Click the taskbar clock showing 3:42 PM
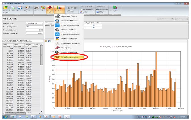The image size is (191, 120). click(182, 117)
